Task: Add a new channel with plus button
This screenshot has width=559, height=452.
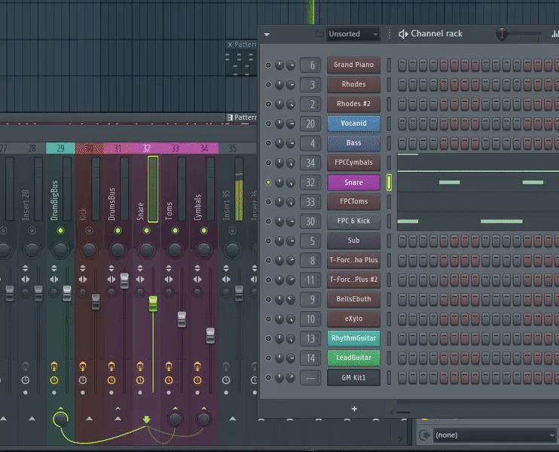Action: 354,409
